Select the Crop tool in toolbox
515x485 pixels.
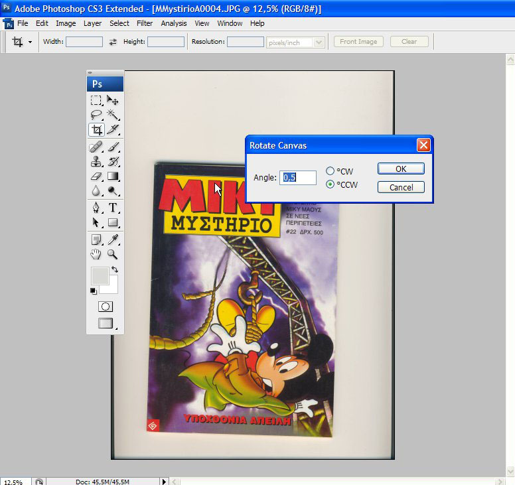pos(96,129)
